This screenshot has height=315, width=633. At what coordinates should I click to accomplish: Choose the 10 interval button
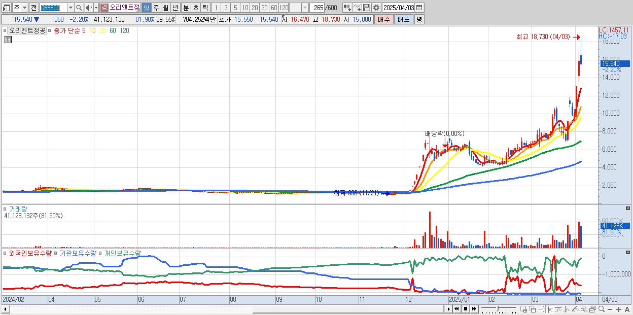[245, 8]
